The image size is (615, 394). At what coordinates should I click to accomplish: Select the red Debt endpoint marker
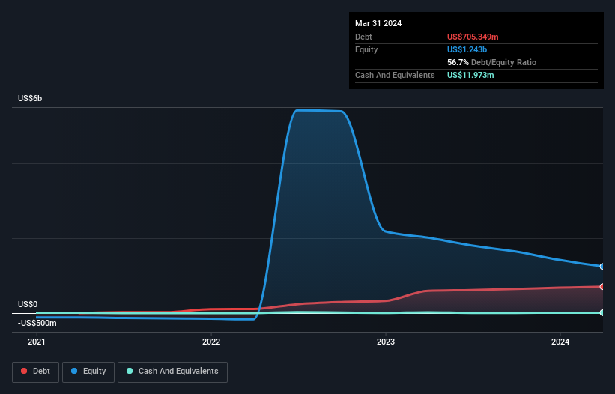point(602,287)
